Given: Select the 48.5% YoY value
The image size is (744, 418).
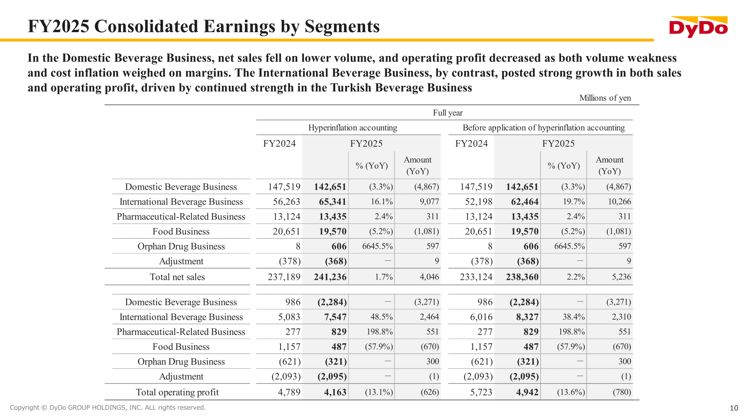Looking at the screenshot, I should click(x=382, y=317).
